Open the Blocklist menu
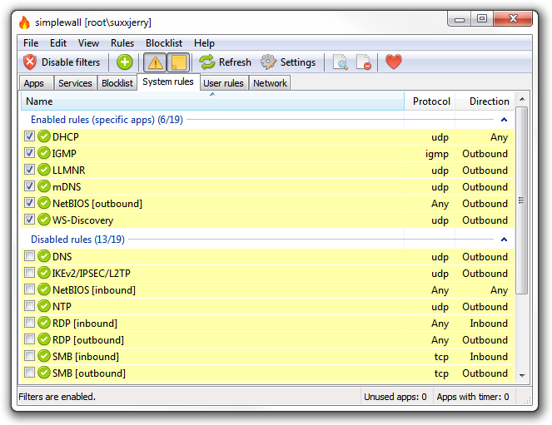This screenshot has height=425, width=552. (164, 43)
